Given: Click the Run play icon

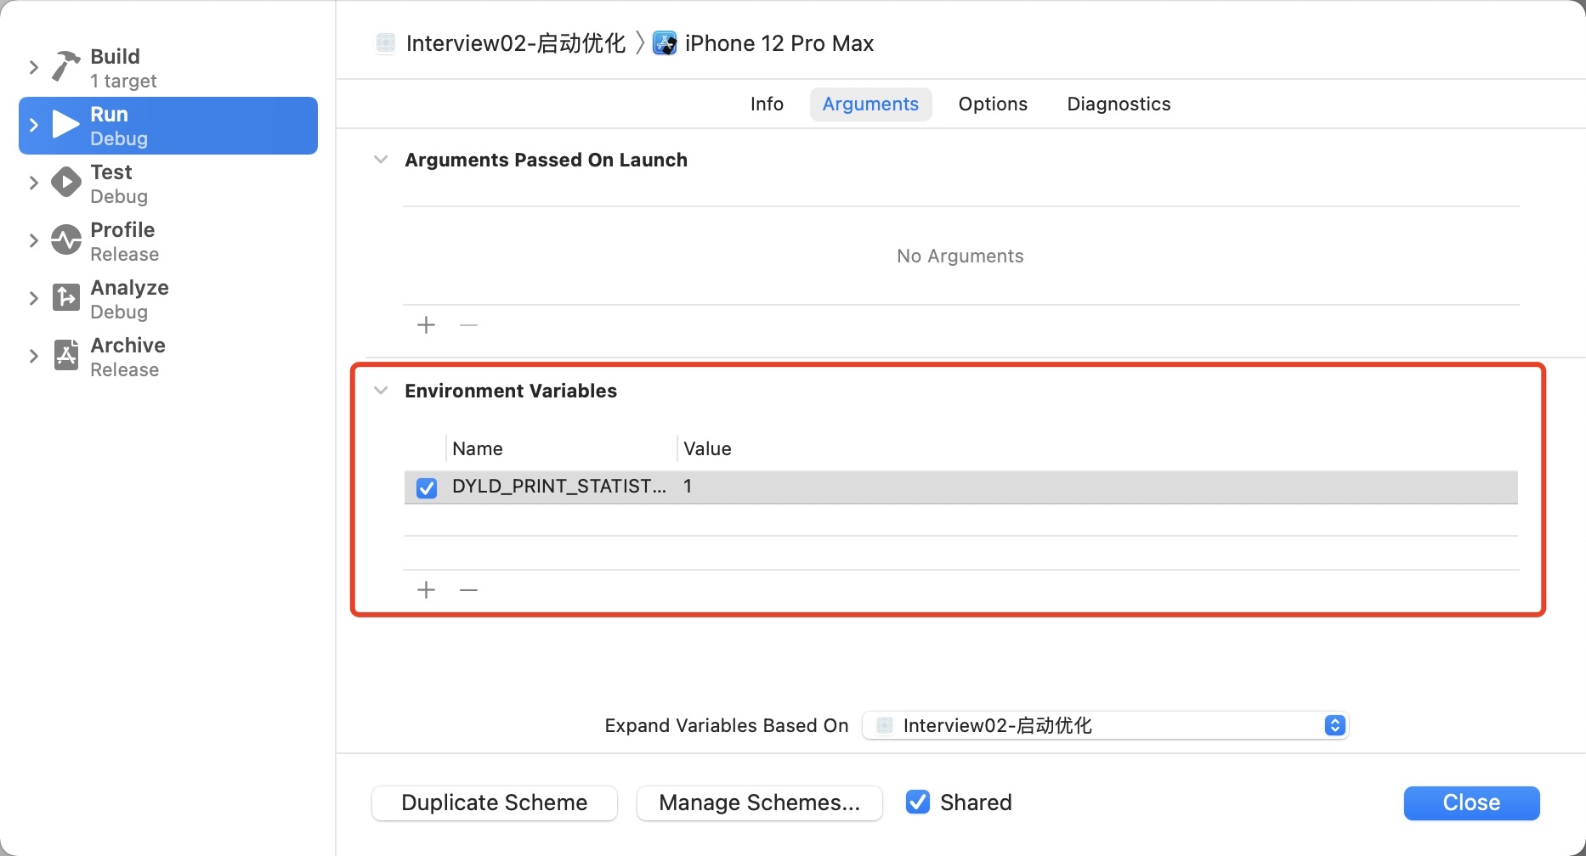Looking at the screenshot, I should (66, 125).
